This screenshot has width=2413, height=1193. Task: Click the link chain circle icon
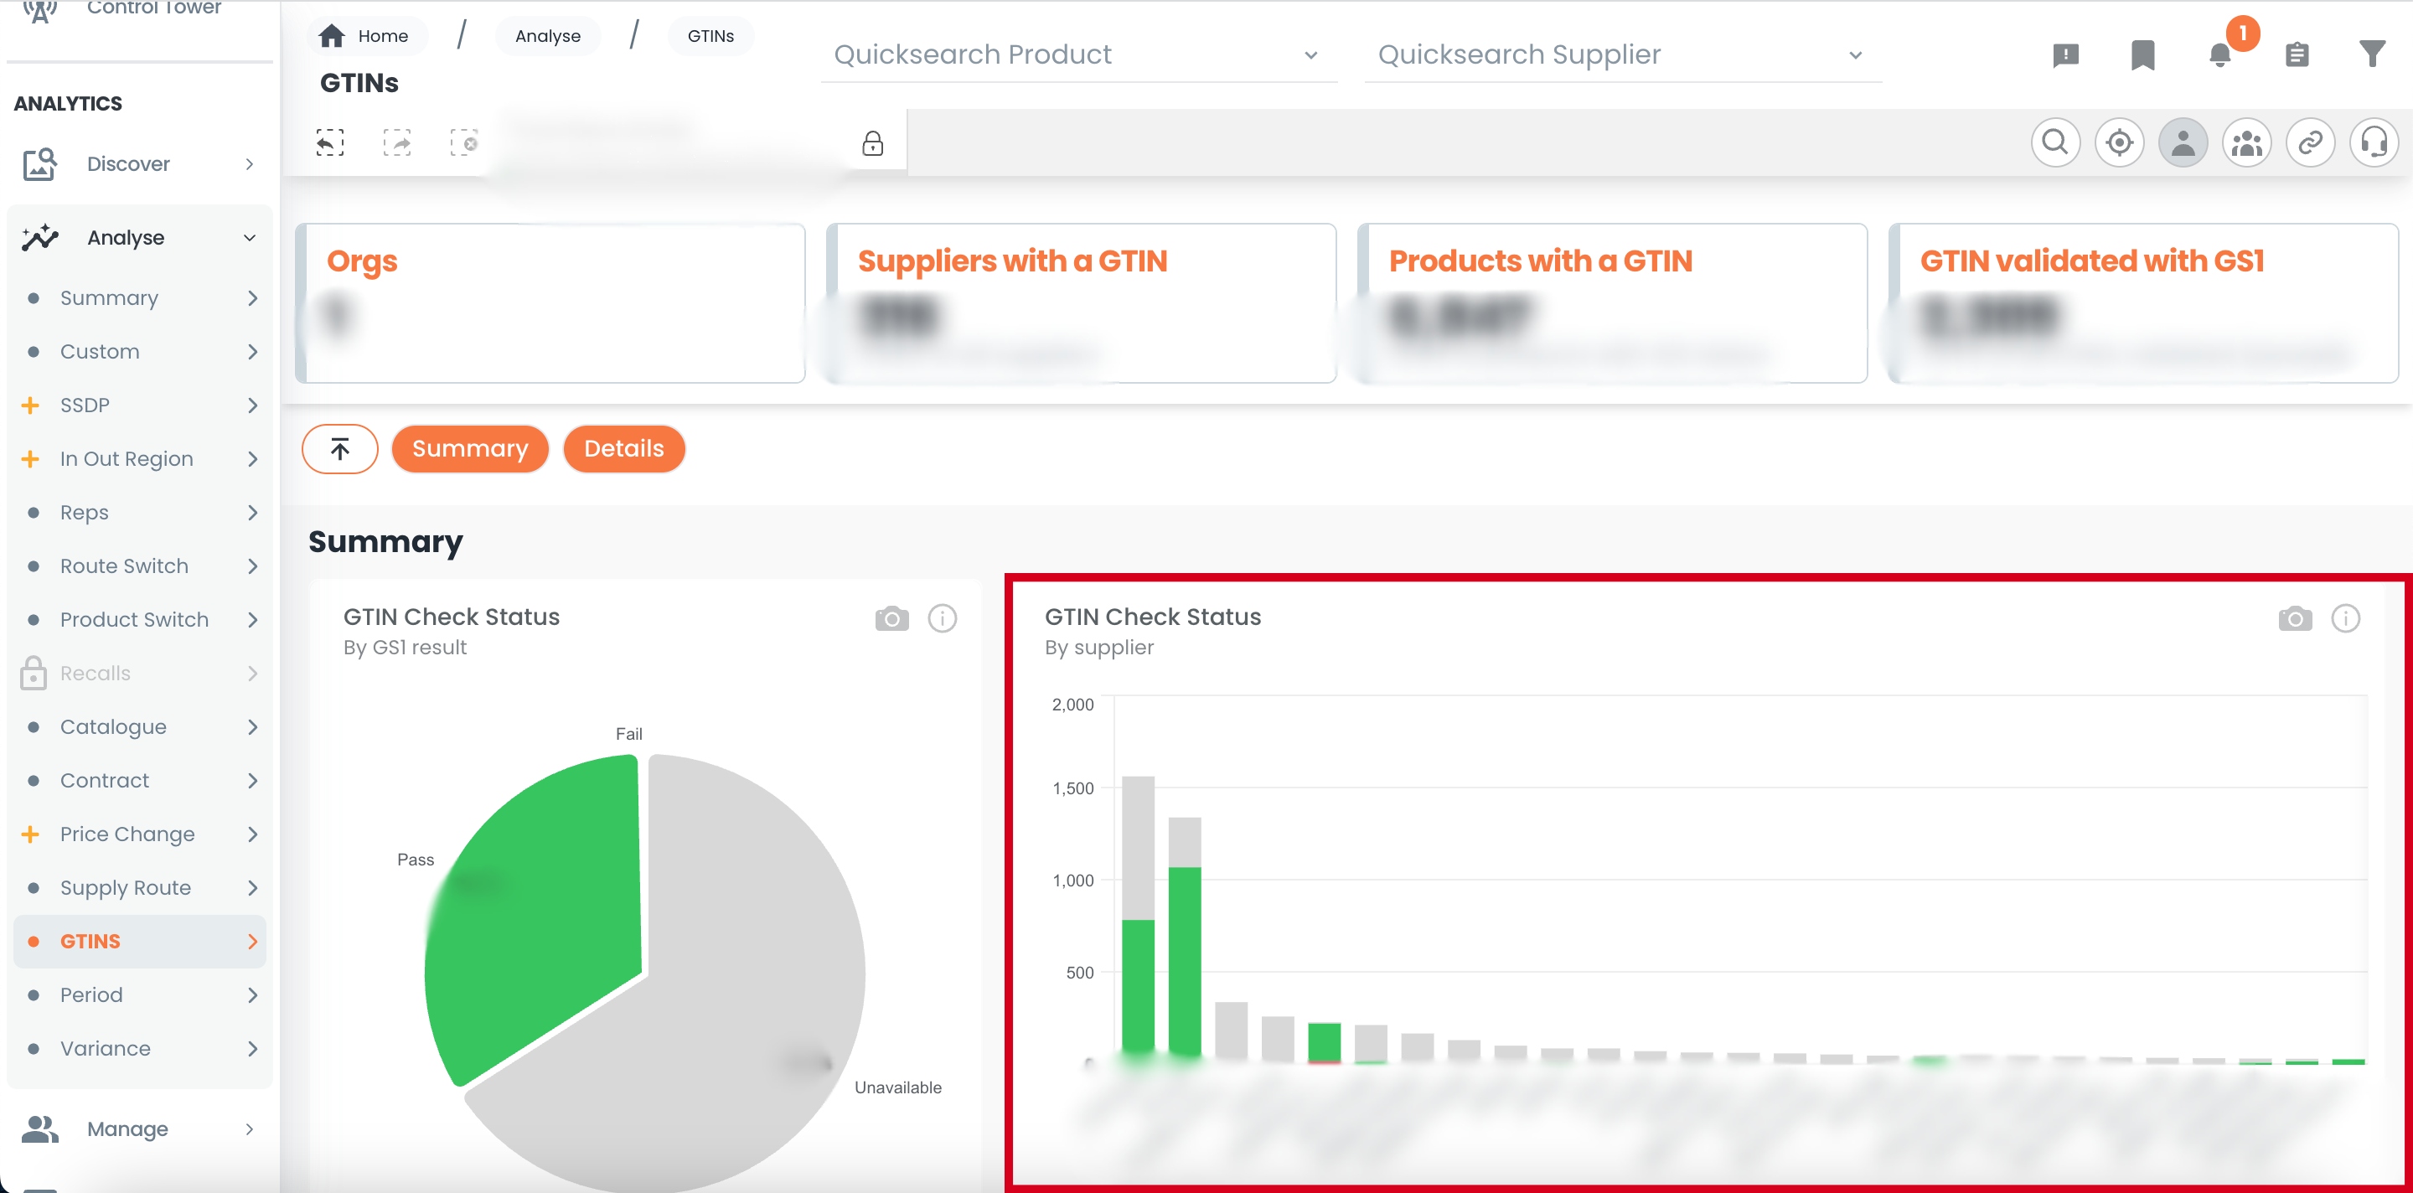tap(2310, 142)
